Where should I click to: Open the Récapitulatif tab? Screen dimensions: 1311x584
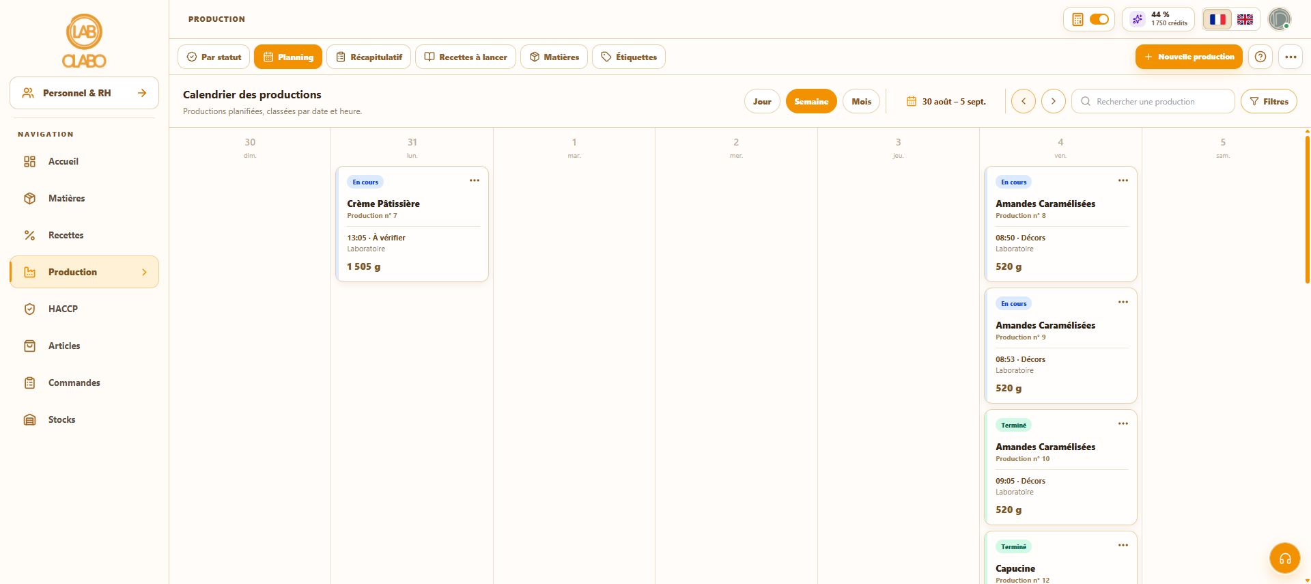369,57
